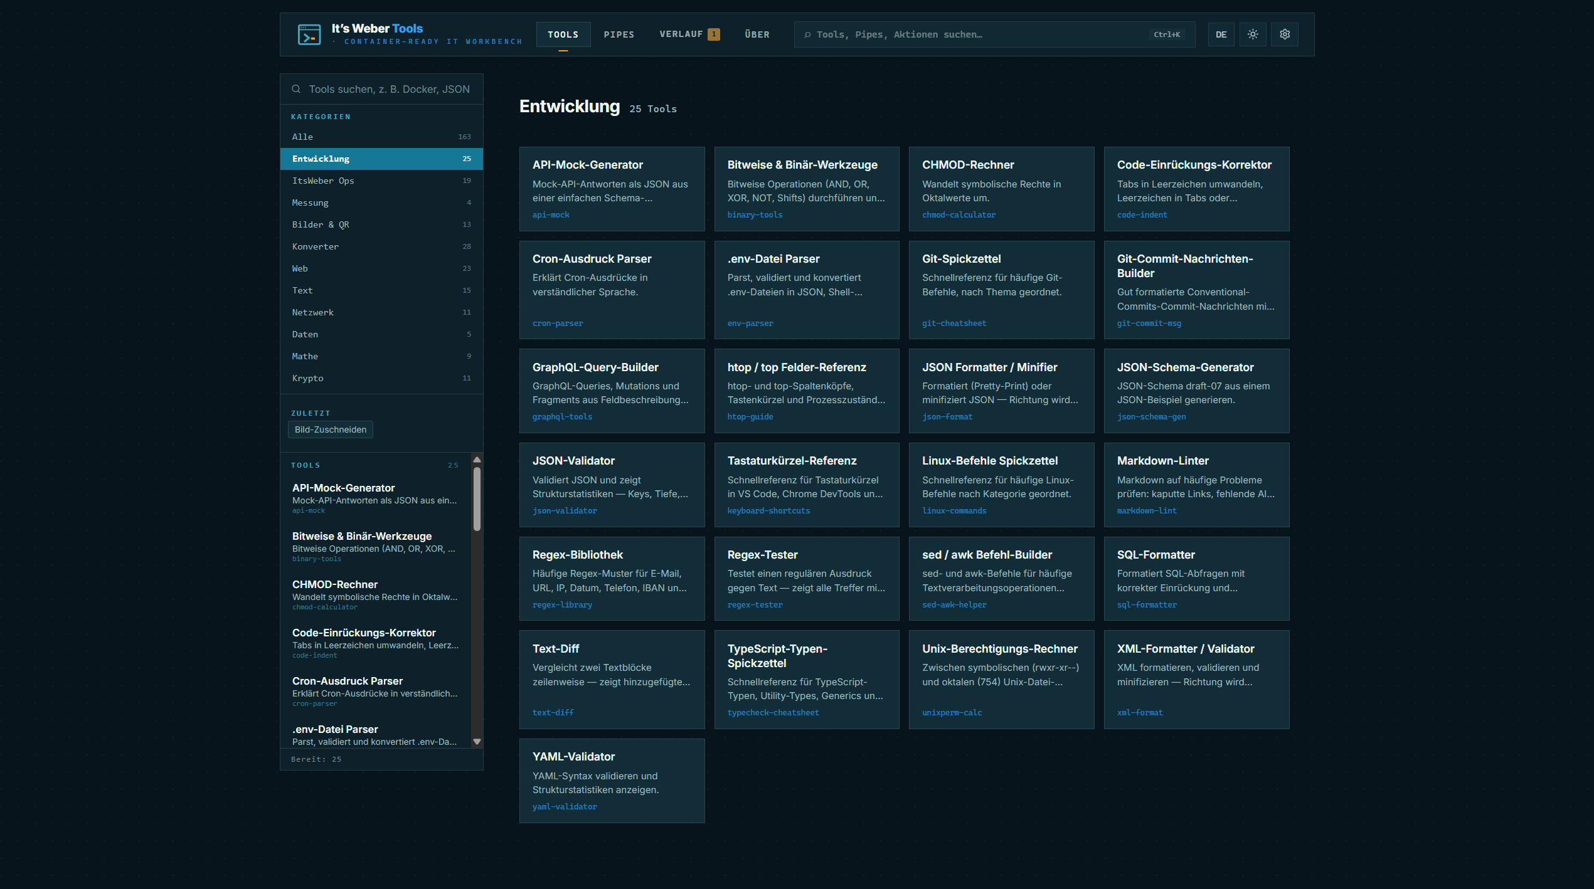The image size is (1594, 889).
Task: Click the tools list scrollbar up arrow
Action: coord(477,460)
